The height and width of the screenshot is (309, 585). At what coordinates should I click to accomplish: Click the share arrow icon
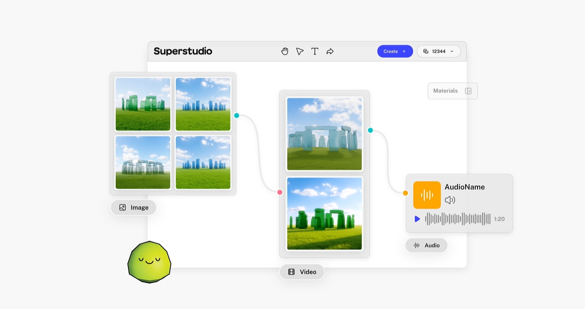(x=330, y=51)
